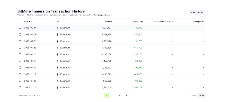Jump to page 4 of transactions
242x102 pixels.
126,96
